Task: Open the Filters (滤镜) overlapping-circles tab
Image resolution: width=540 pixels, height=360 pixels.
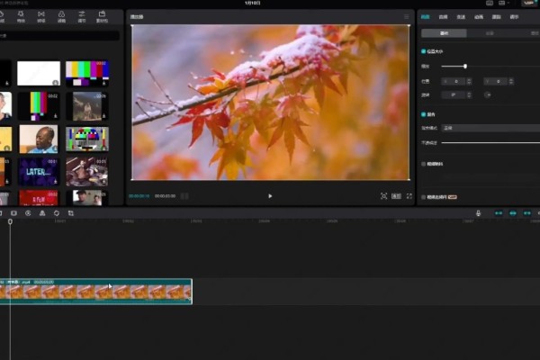Action: coord(61,16)
